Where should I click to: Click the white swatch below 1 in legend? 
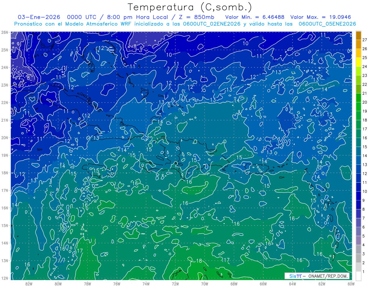358,276
